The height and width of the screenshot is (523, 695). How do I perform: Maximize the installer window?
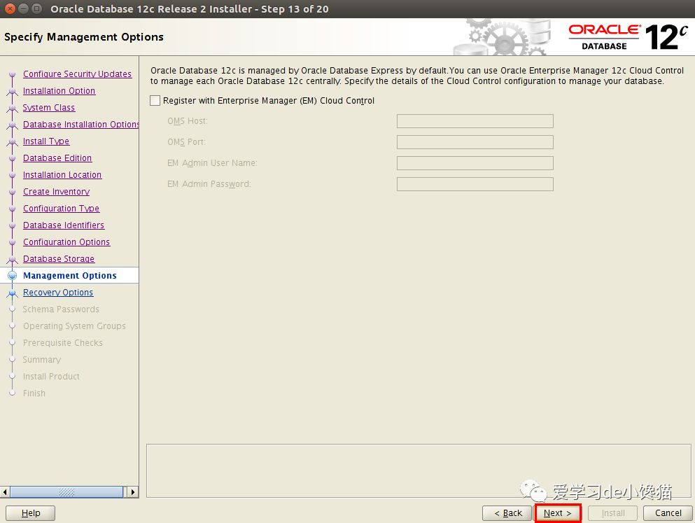(37, 8)
